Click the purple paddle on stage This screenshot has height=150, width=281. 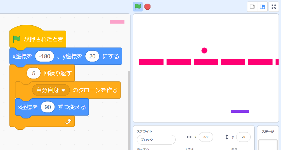point(240,111)
